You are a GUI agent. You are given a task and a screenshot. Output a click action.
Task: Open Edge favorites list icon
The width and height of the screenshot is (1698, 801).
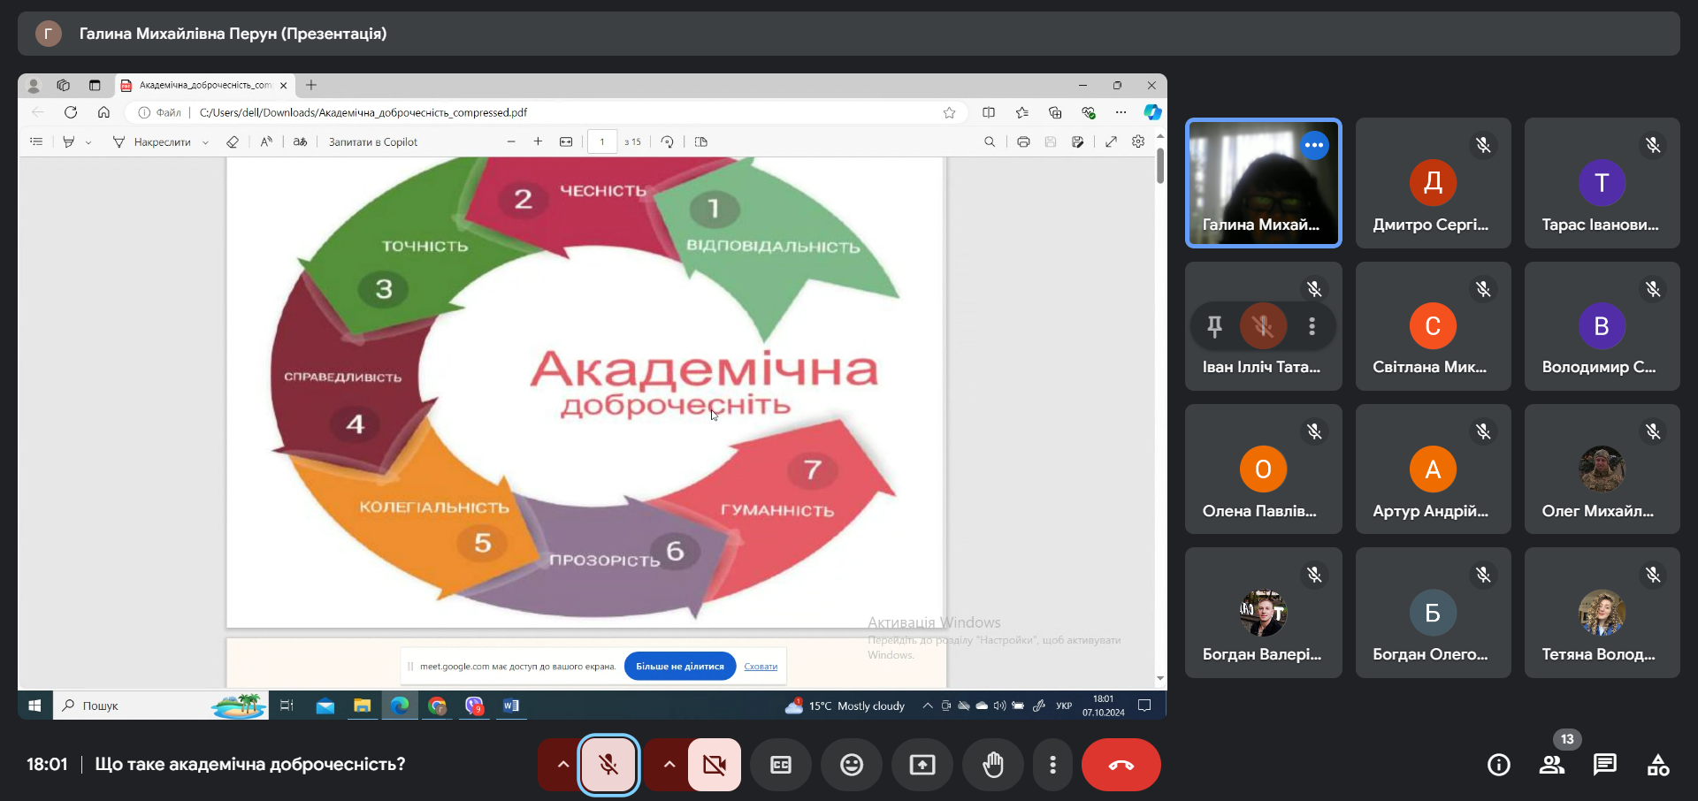[1021, 112]
